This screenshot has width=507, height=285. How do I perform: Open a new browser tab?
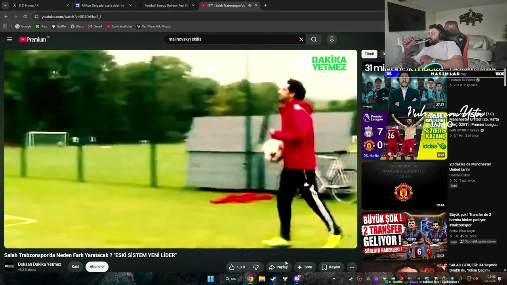pos(265,6)
